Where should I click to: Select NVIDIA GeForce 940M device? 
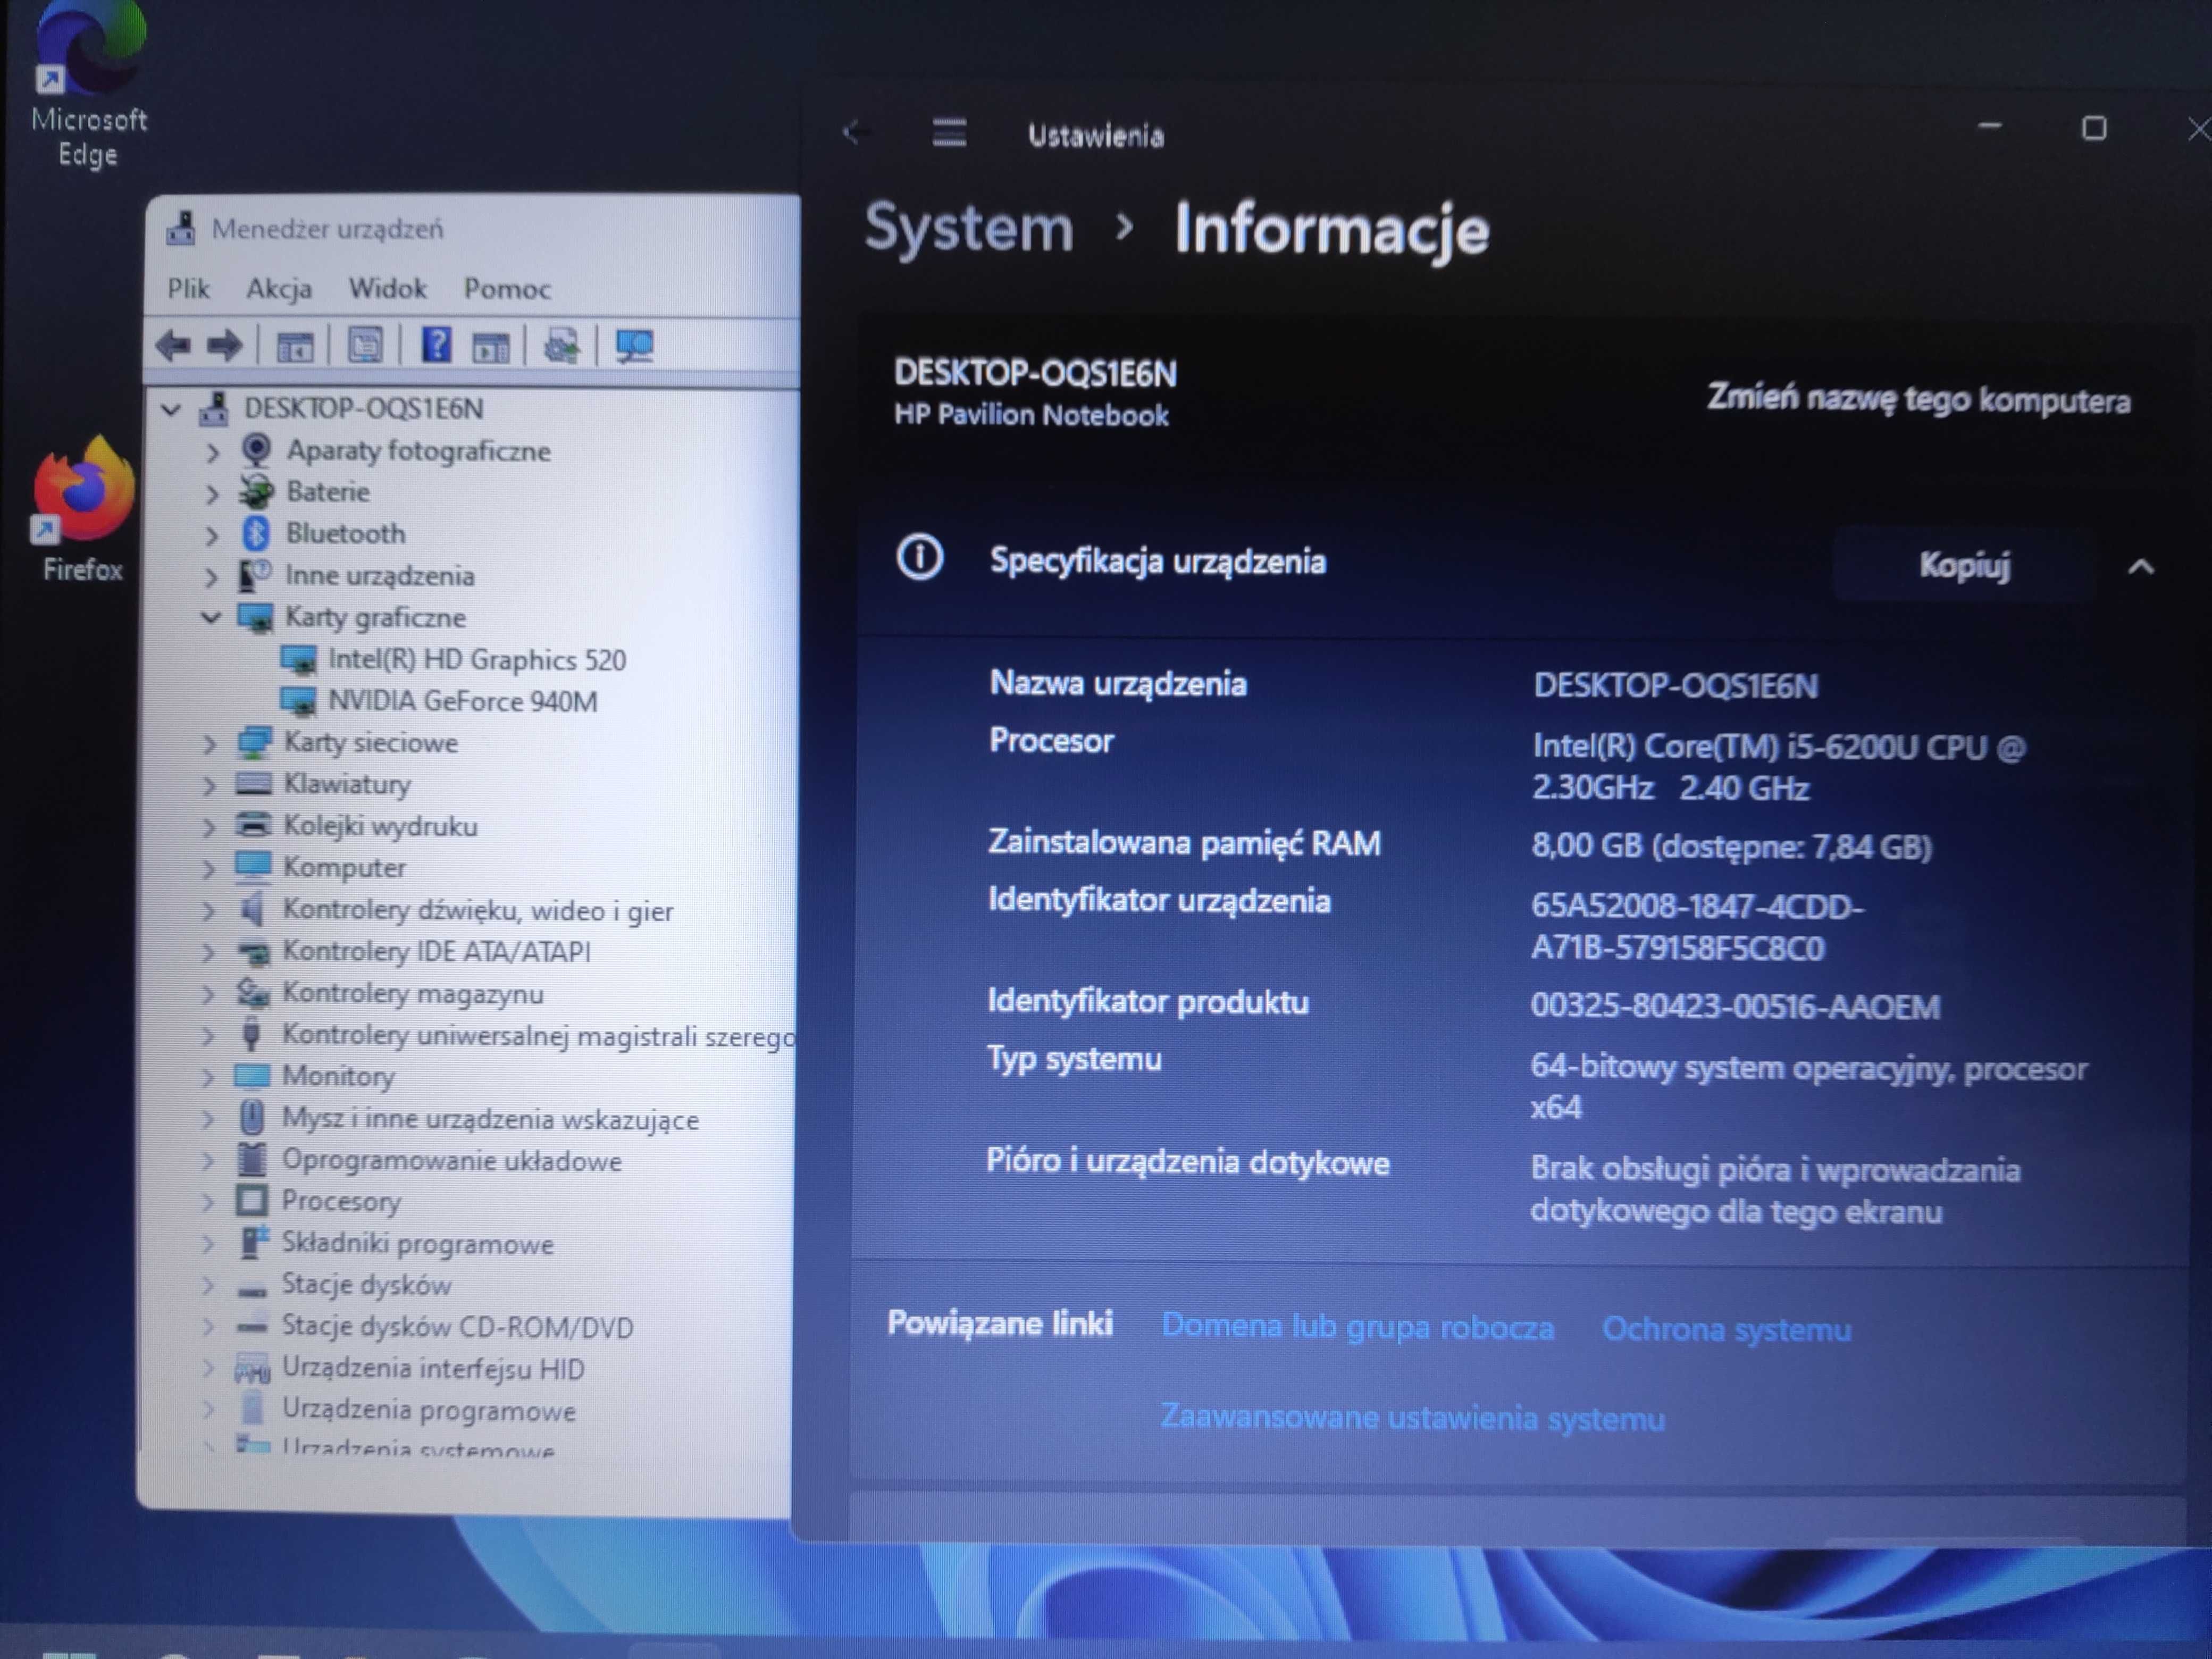(x=462, y=701)
